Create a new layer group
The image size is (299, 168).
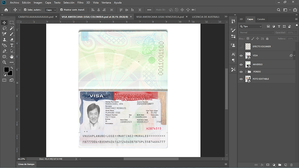[280, 165]
